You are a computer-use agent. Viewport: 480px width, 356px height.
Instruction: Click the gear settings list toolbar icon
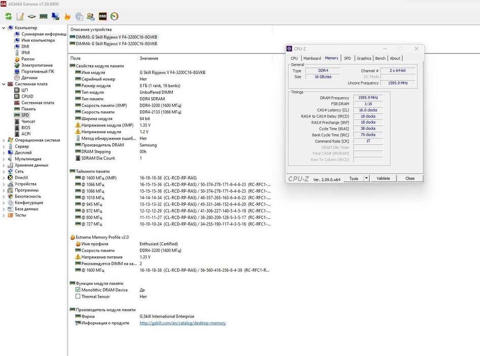(79, 17)
